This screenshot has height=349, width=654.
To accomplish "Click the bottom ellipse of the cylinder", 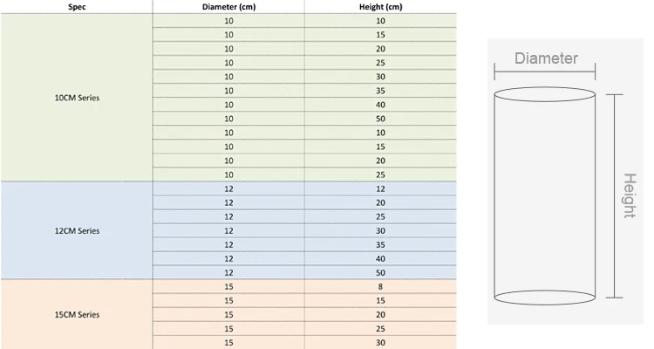I will 544,298.
